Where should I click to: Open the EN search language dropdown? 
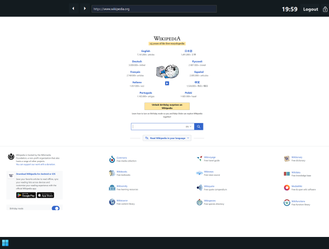coord(189,126)
